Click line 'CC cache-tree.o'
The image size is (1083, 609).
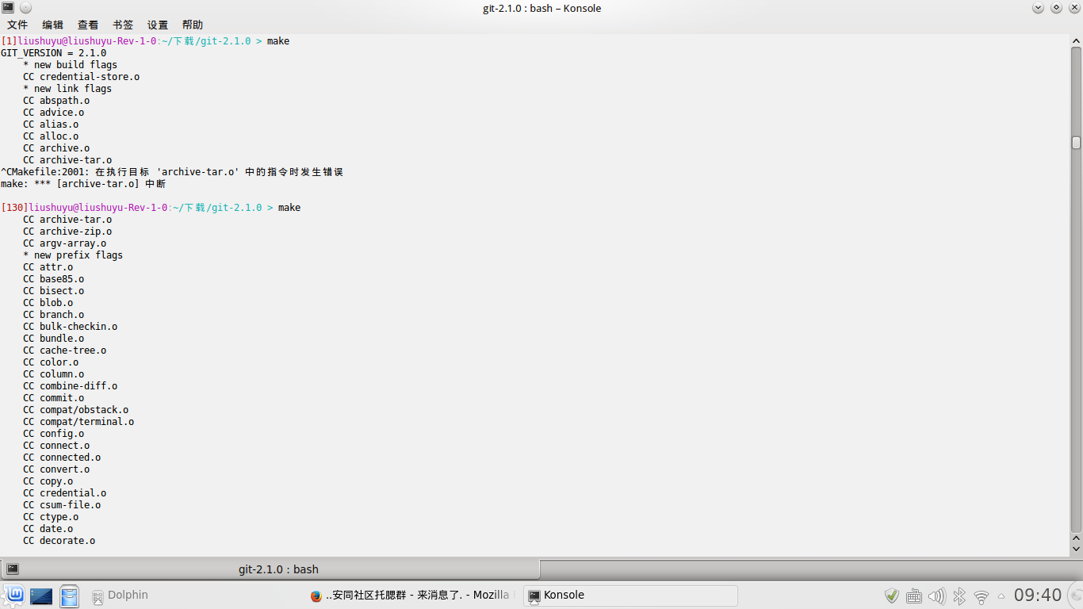64,350
